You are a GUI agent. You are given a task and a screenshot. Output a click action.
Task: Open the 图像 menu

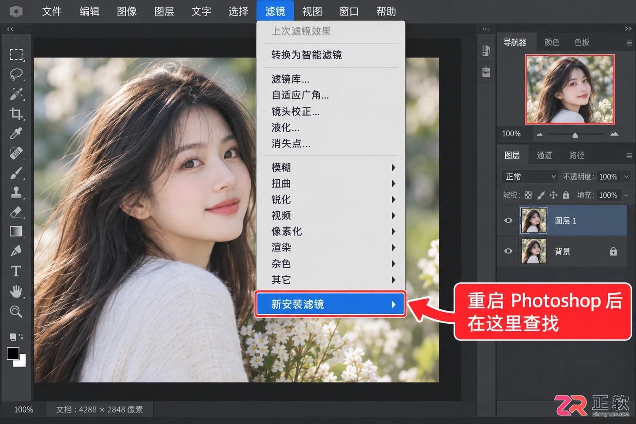127,11
